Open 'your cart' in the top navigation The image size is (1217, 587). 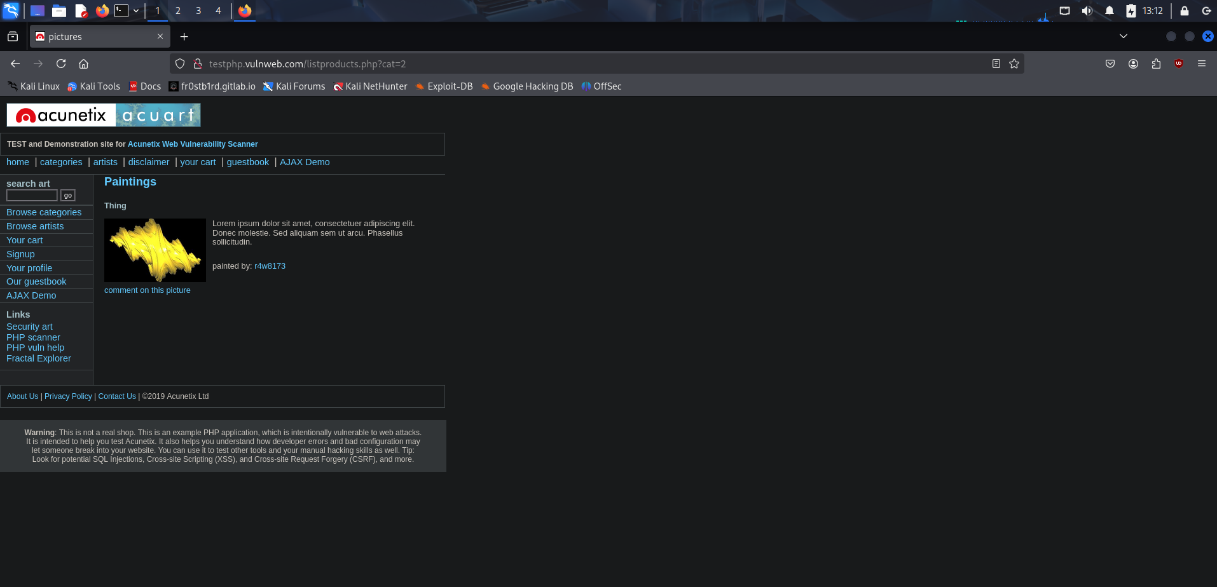[x=198, y=162]
